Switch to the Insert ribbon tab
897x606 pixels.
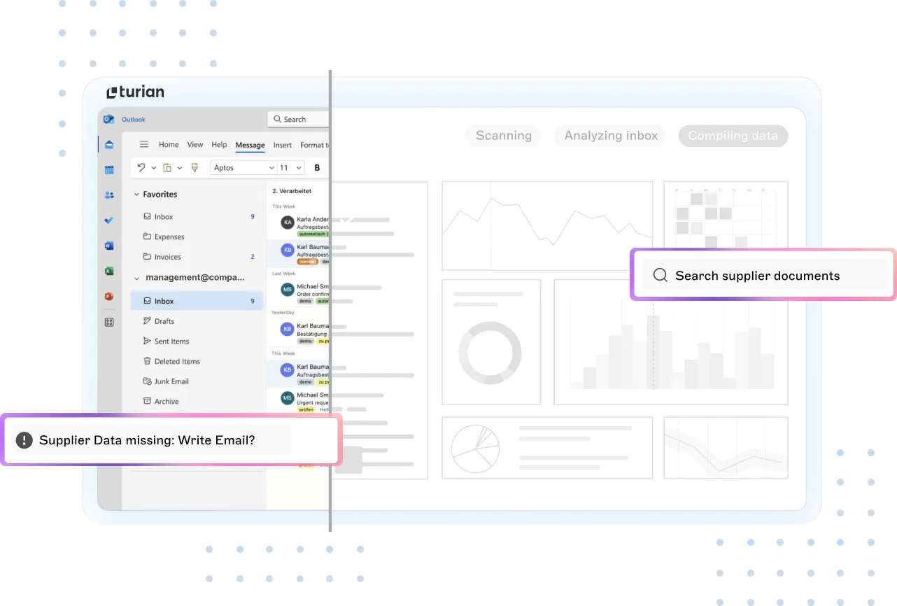(283, 145)
